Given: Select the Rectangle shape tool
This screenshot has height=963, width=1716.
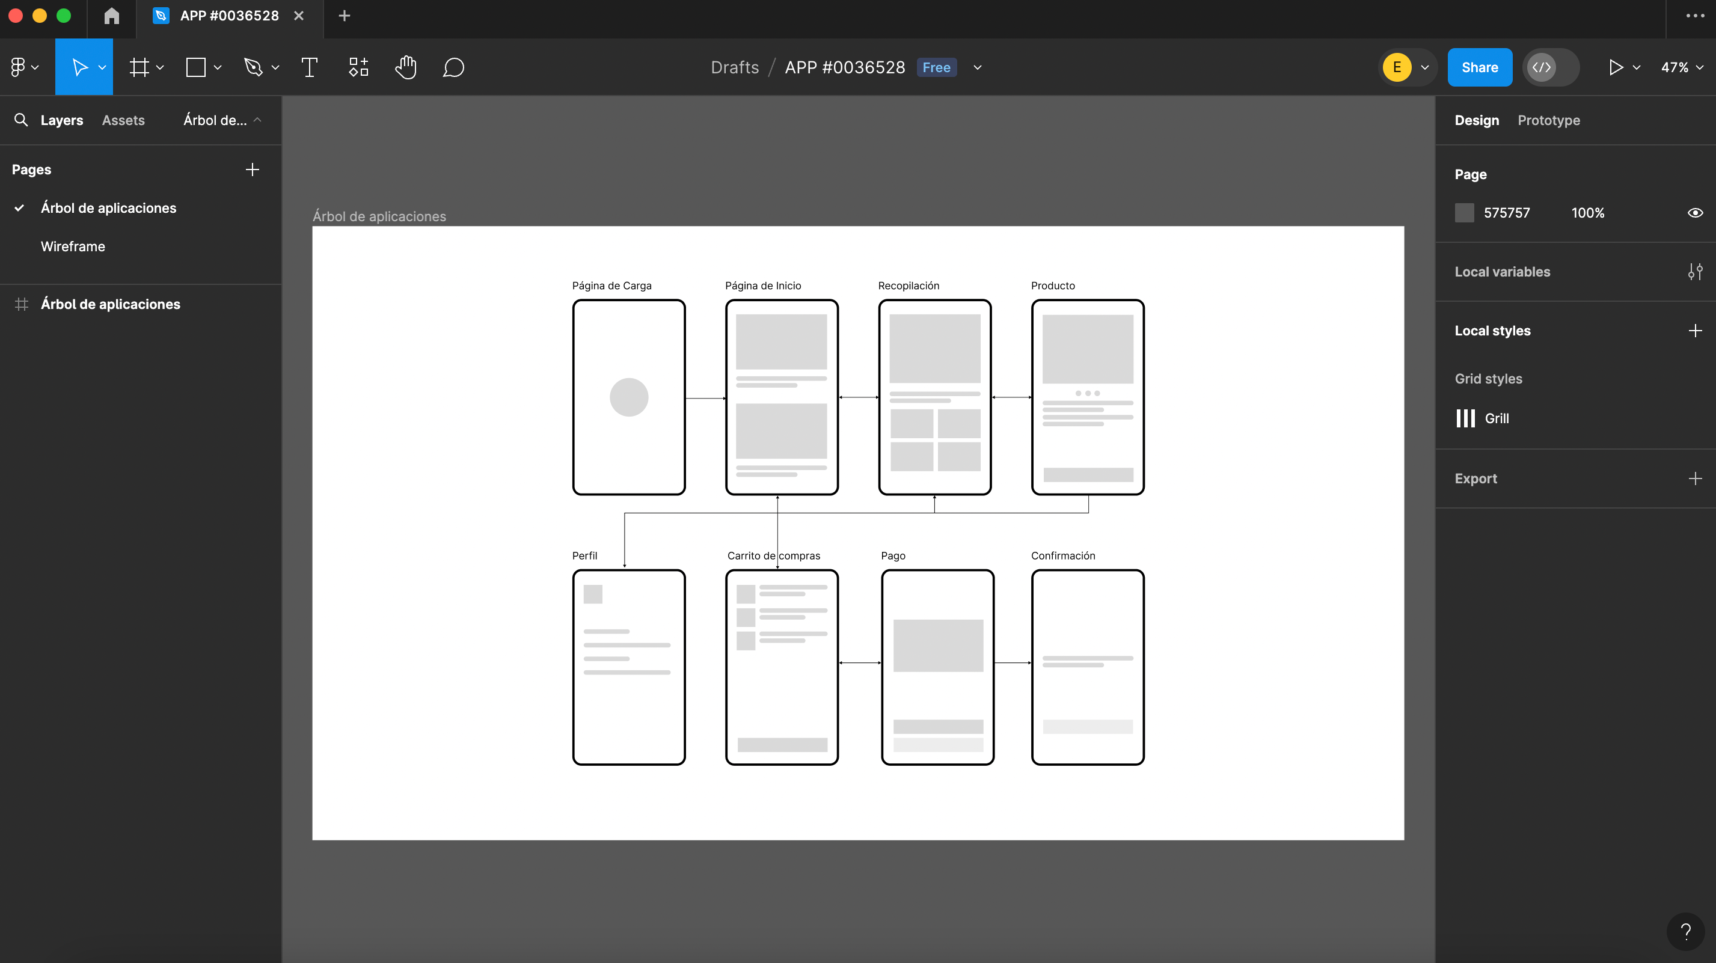Looking at the screenshot, I should (x=196, y=67).
